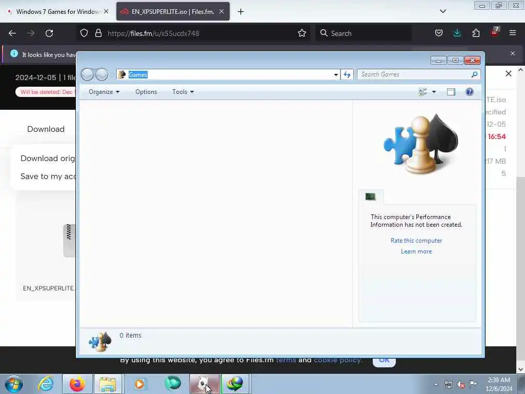Click the terms link in cookie notice
Screen dimensions: 525x394
(286, 361)
